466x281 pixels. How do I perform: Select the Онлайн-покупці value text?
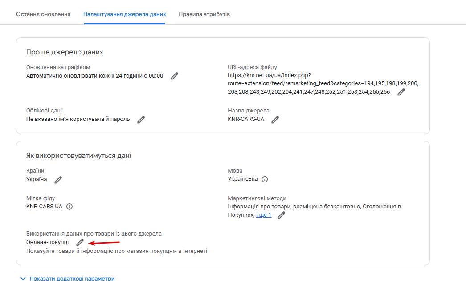click(47, 242)
